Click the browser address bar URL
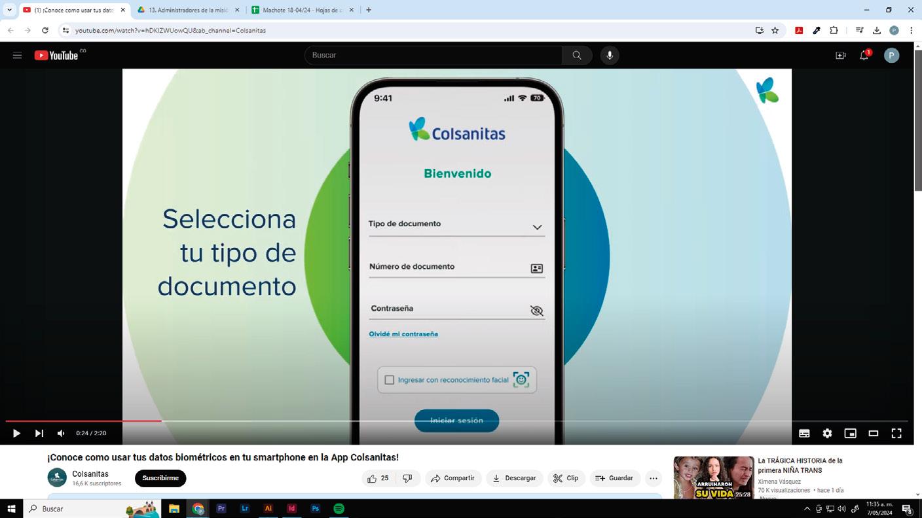Screen dimensions: 922x518 tap(170, 30)
